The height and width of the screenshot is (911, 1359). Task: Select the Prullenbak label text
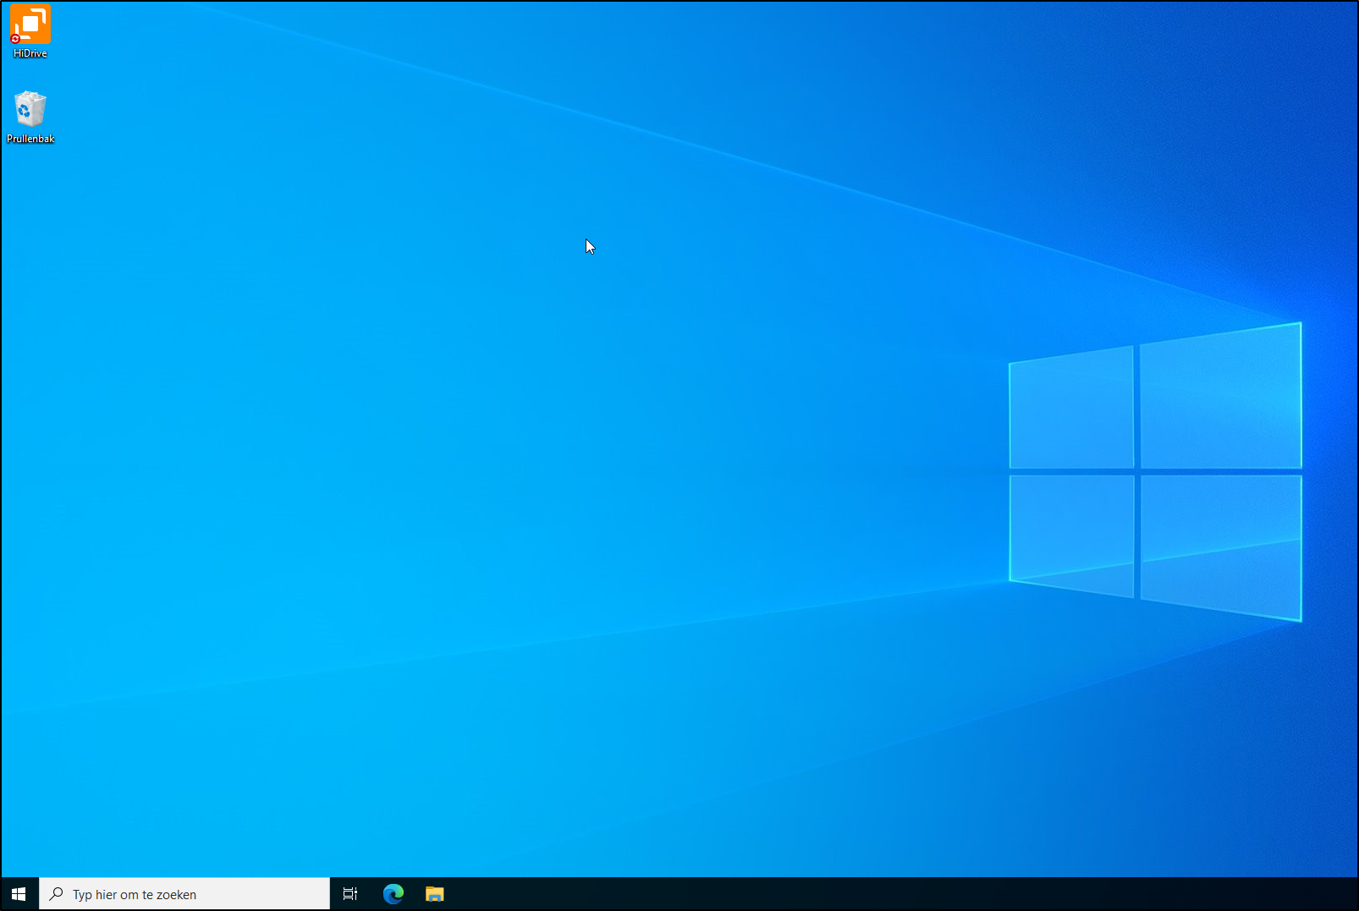[30, 138]
